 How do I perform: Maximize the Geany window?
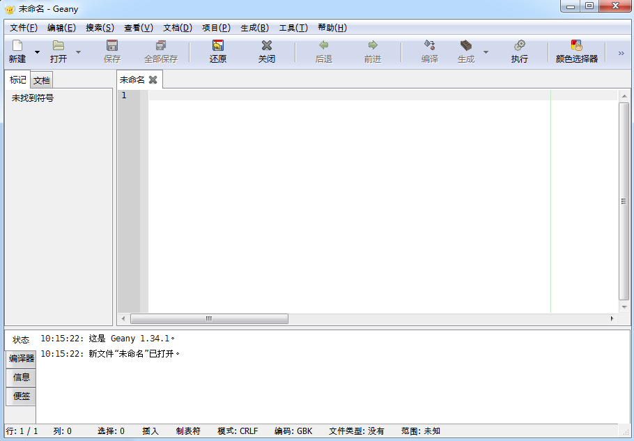[589, 6]
